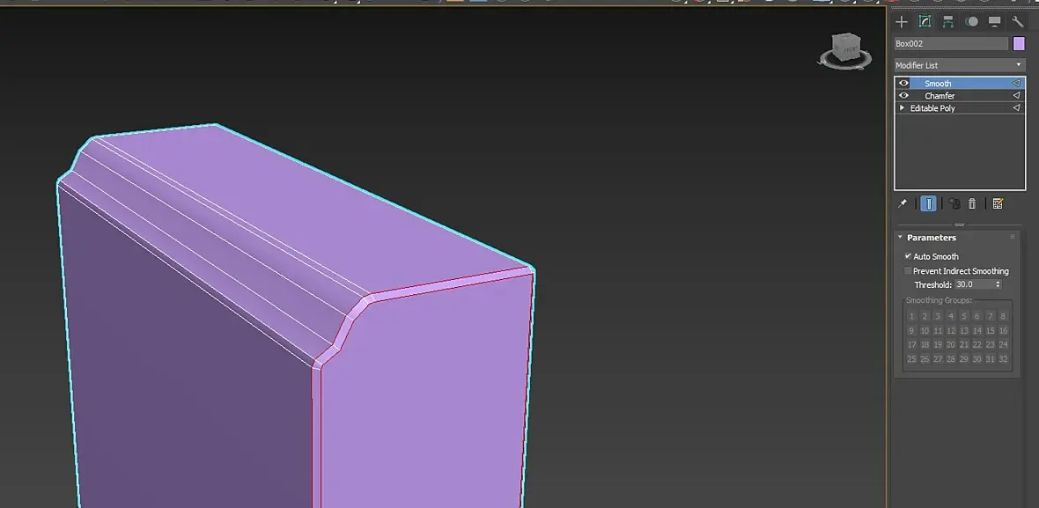
Task: Click smoothing group button 1
Action: (912, 317)
